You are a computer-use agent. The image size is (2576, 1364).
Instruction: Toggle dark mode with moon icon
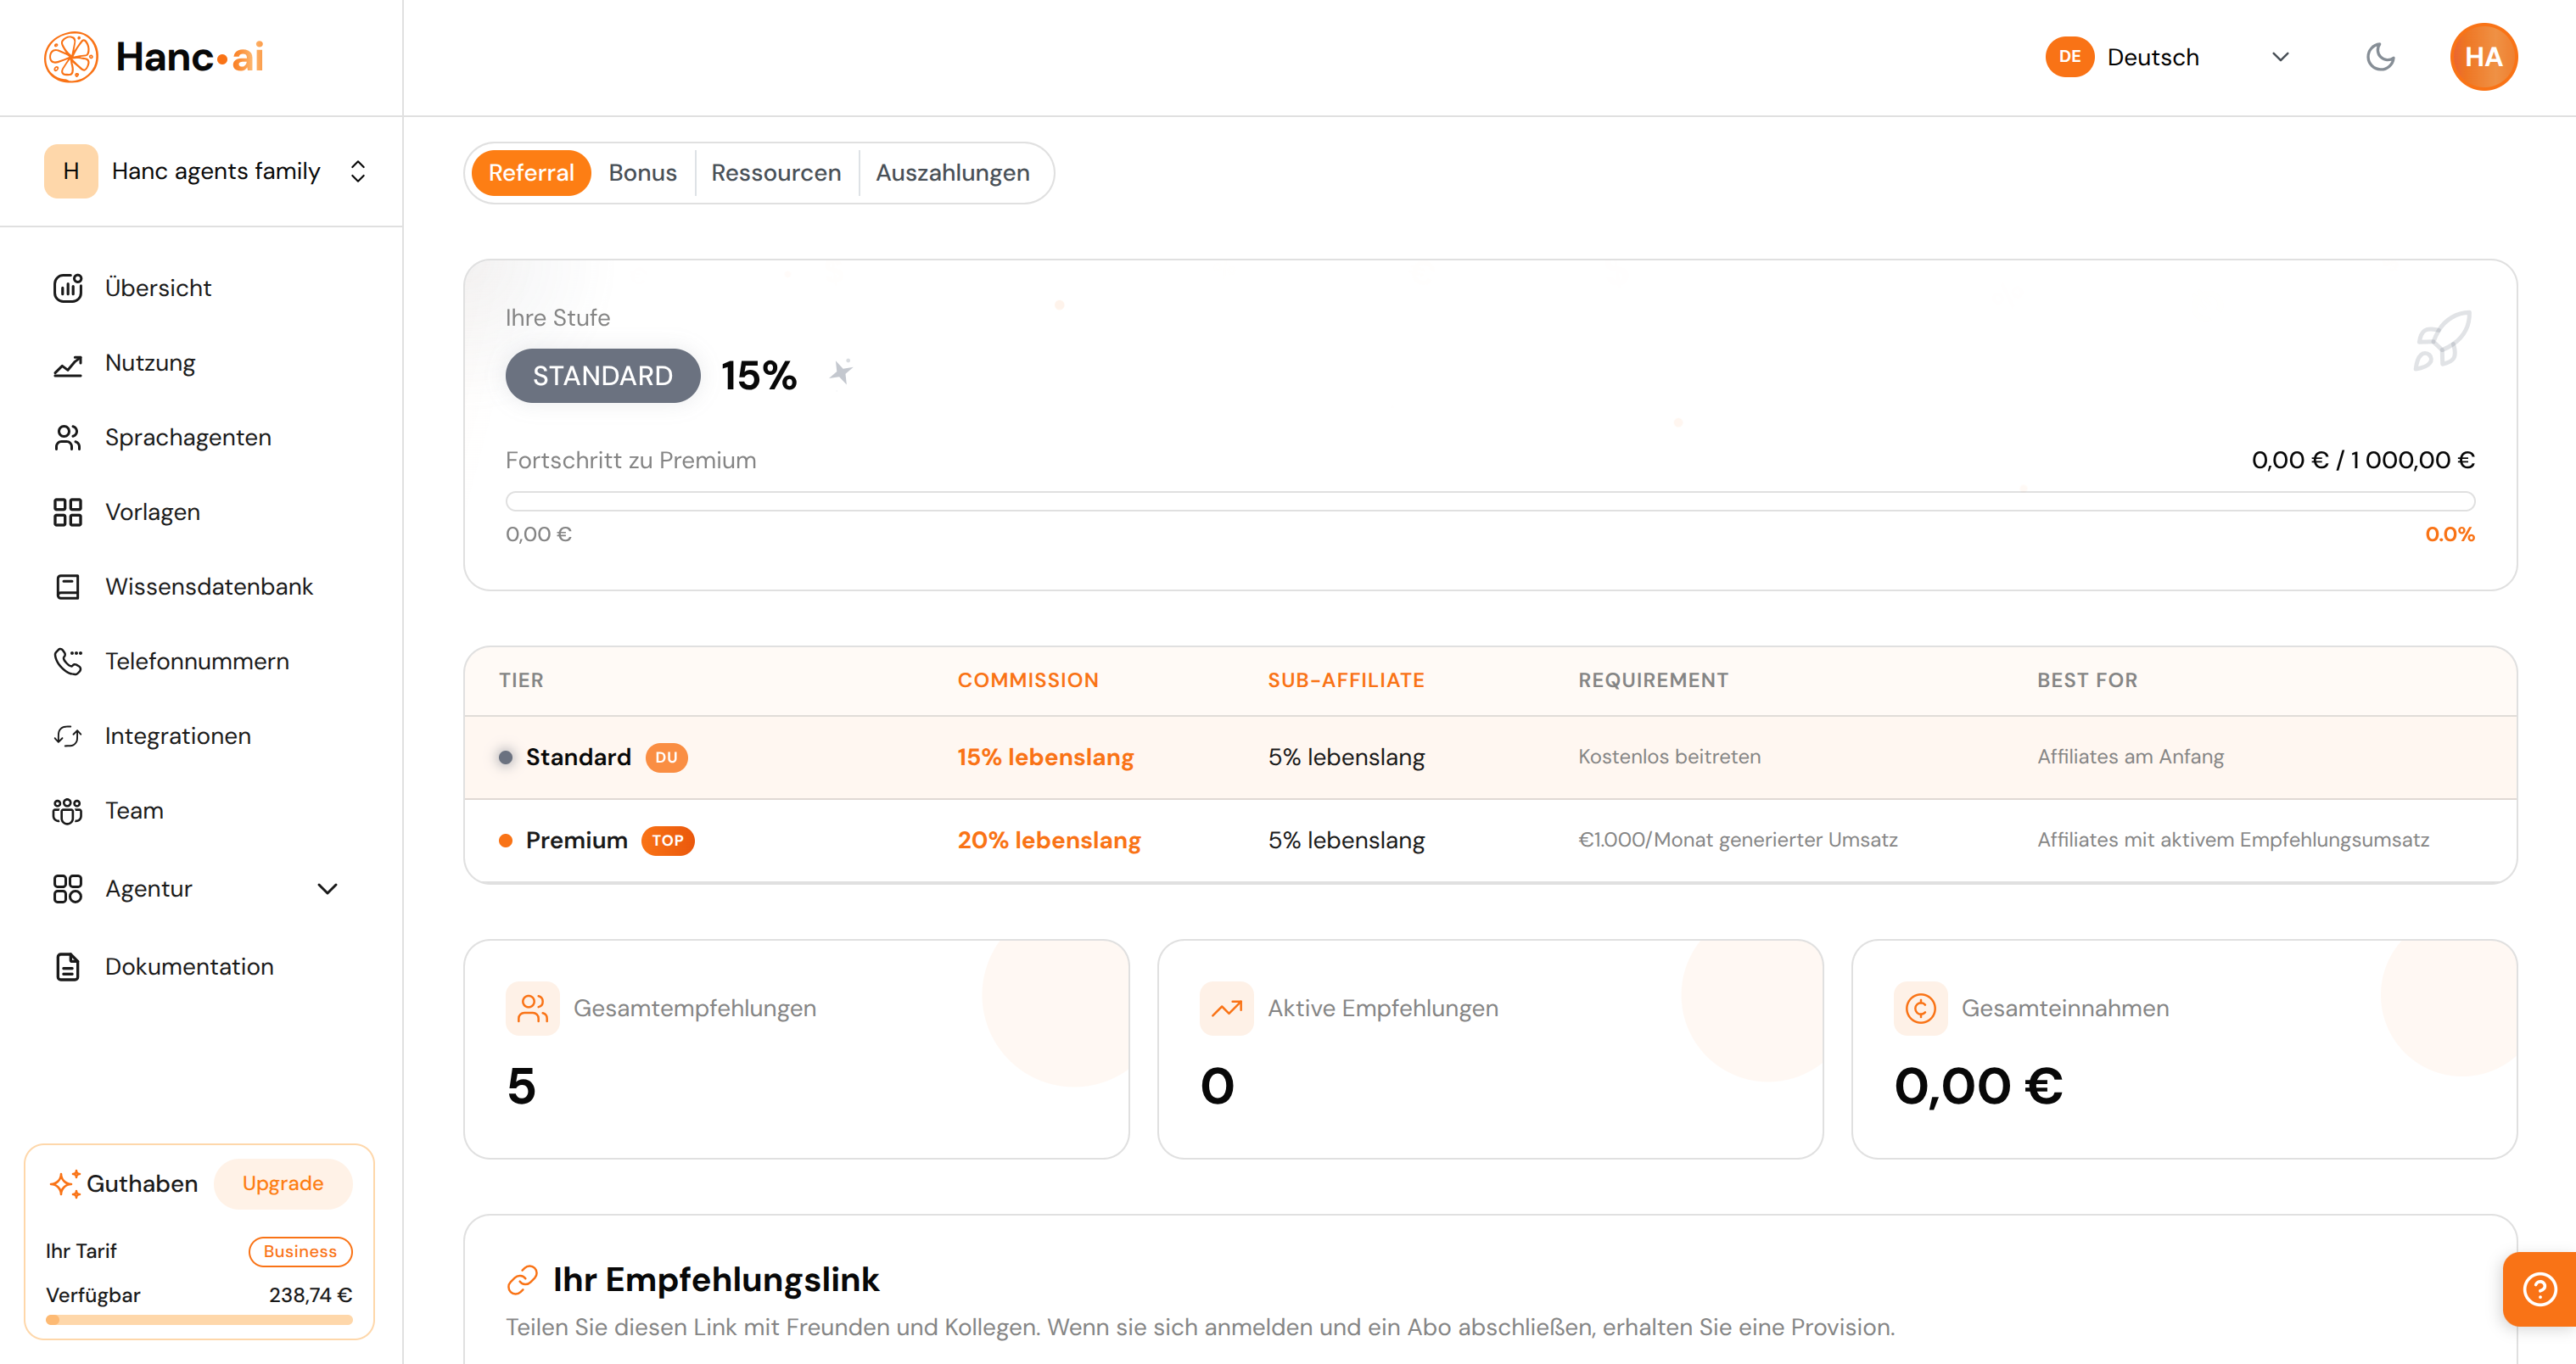(2380, 57)
